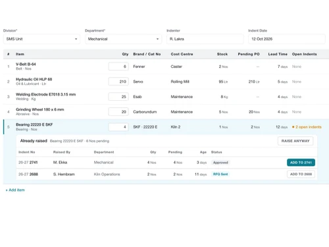Click the Add item link
Screen dimensions: 329x247
pos(15,190)
